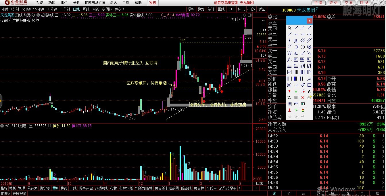The width and height of the screenshot is (386, 196).
Task: Insert a green down arrow marker
Action: (x=296, y=91)
